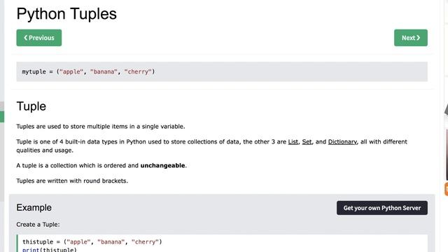Click the mytuple code block at the top
This screenshot has height=252, width=448.
tap(222, 71)
